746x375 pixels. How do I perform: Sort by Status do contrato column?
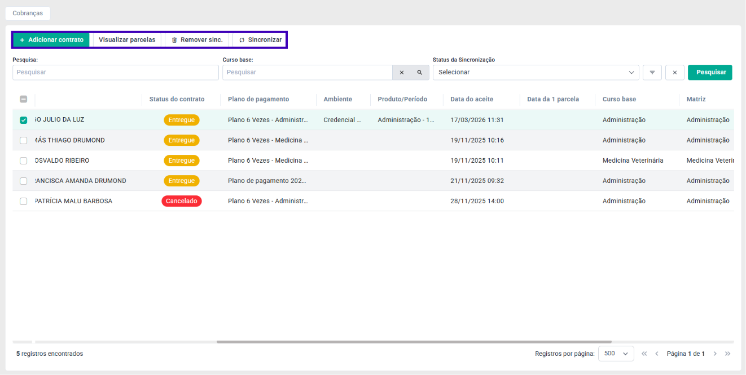pyautogui.click(x=177, y=99)
